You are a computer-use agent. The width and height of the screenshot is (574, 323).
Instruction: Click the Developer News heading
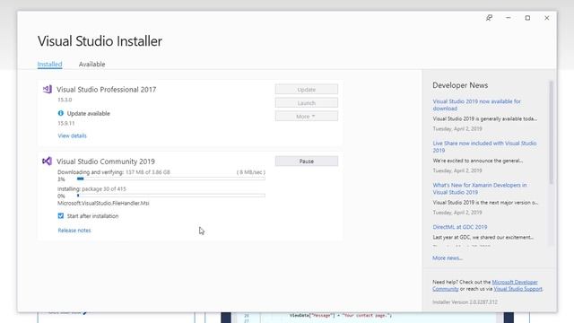(x=460, y=85)
